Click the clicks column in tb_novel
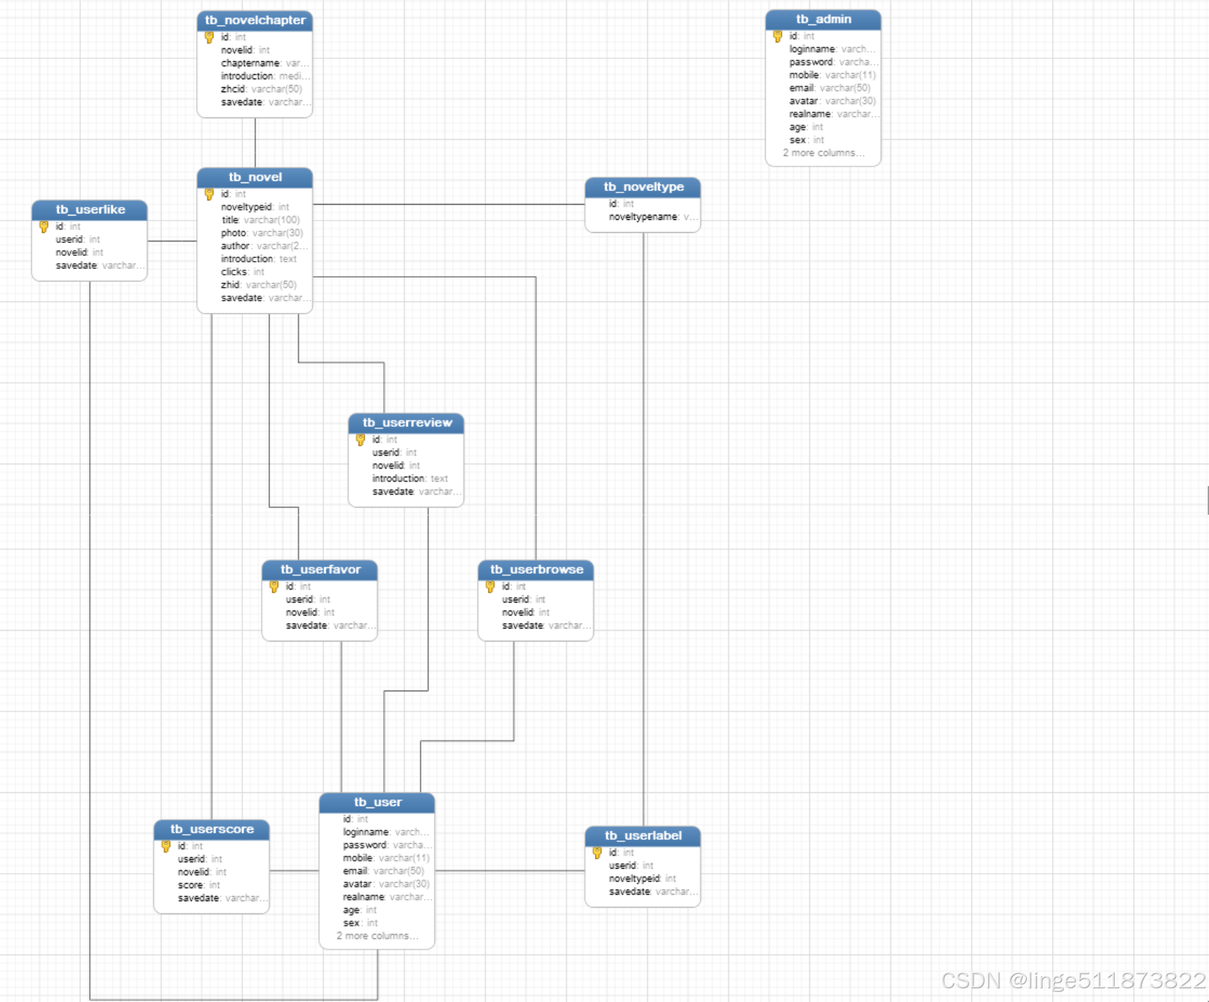This screenshot has width=1209, height=1002. (x=243, y=272)
